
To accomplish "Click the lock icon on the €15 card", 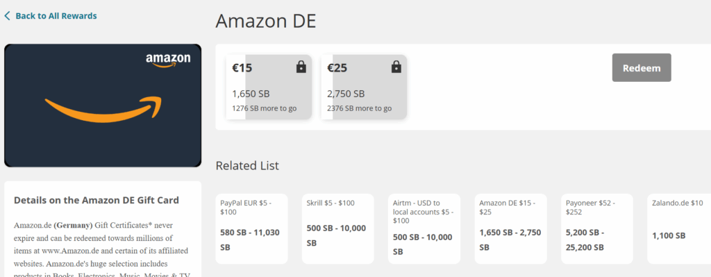I will pos(301,67).
